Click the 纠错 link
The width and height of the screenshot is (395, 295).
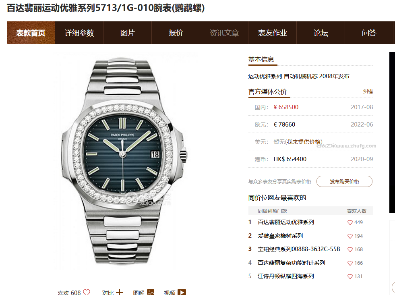(x=368, y=91)
